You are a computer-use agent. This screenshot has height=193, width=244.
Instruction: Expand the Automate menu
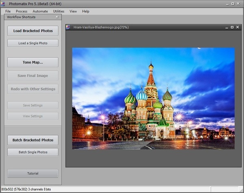click(40, 11)
